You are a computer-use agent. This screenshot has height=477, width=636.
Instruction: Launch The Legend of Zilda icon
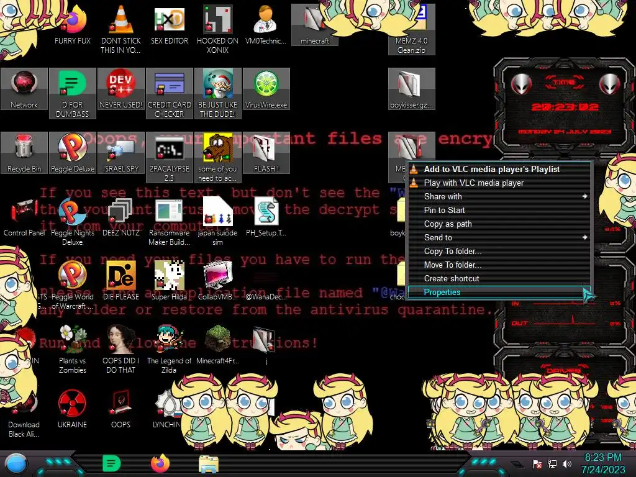click(169, 349)
